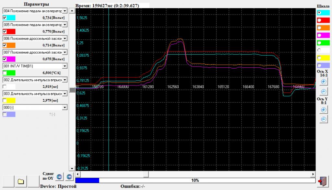The height and width of the screenshot is (190, 332).
Task: Click the Device: Простой status text
Action: click(58, 186)
